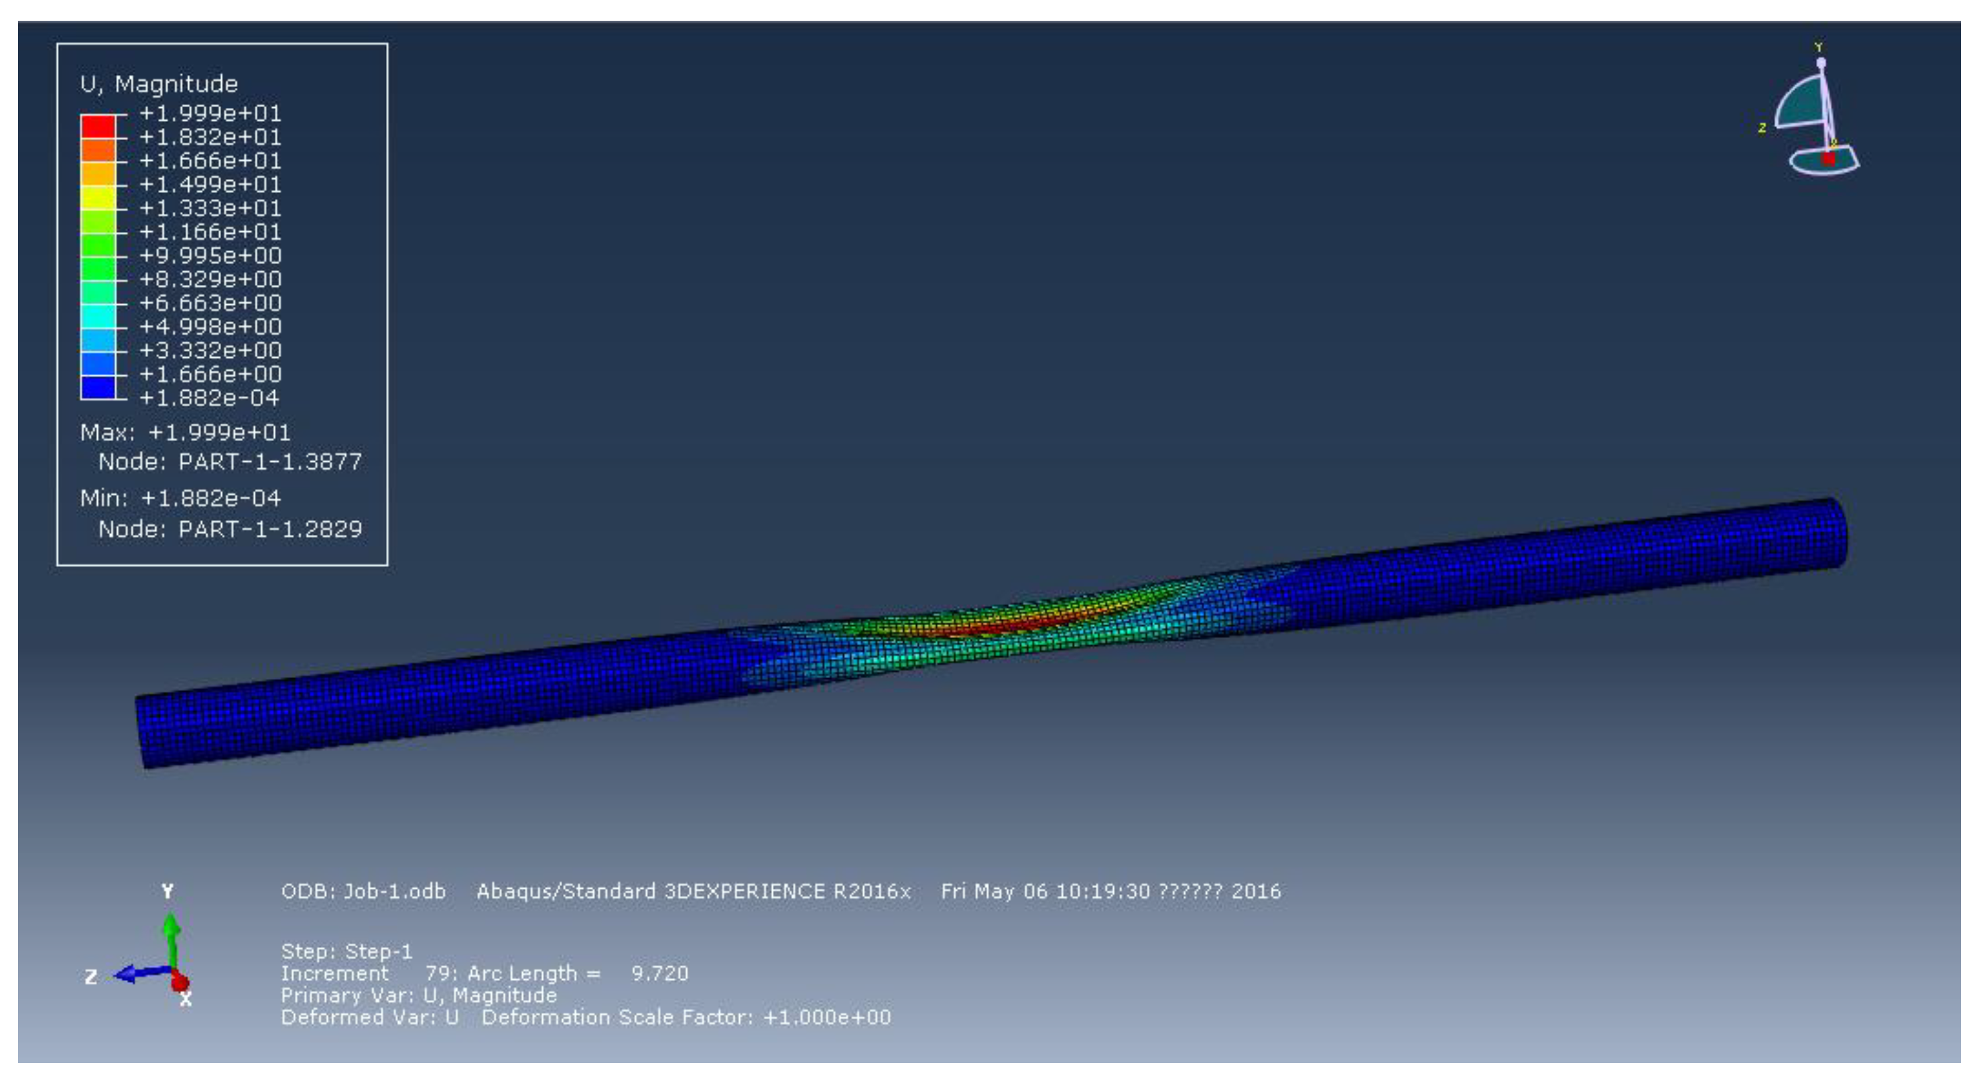
Task: Click the Node PART-1-1.2829 minimum label
Action: [229, 529]
